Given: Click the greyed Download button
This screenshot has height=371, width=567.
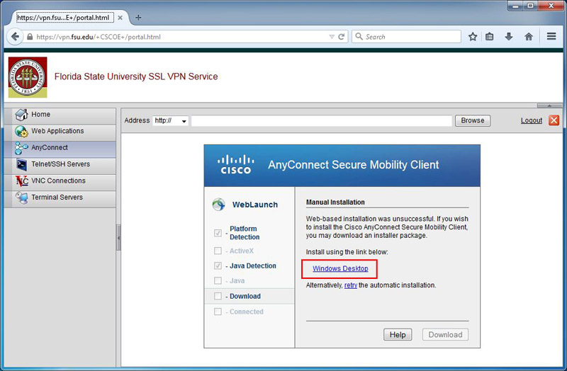Looking at the screenshot, I should pos(445,334).
